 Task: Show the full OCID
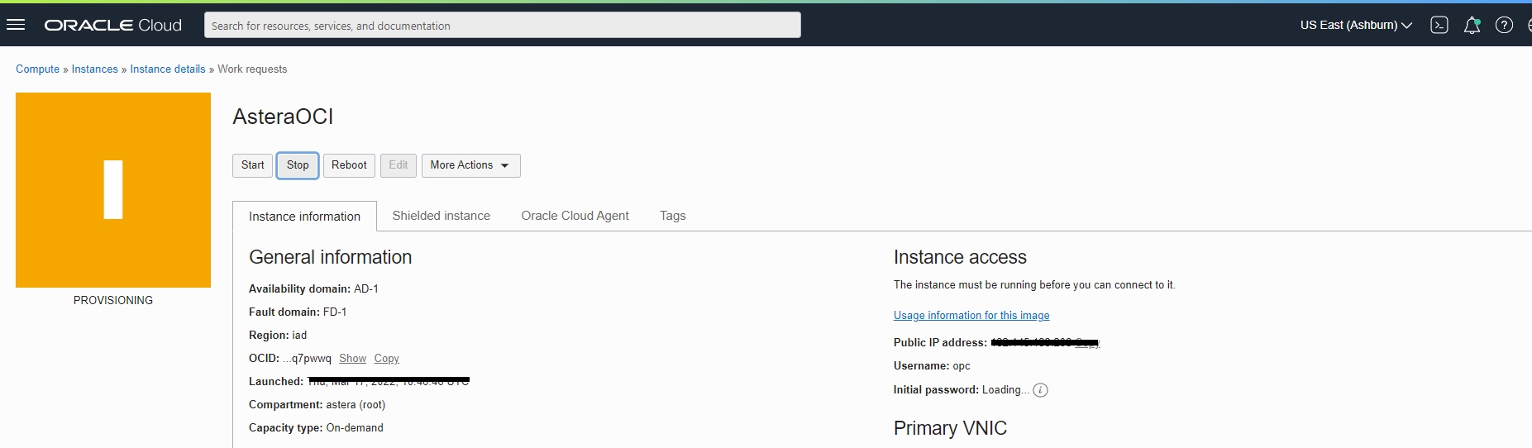[352, 359]
